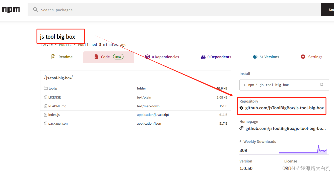Click the js-tool-big-box breadcrumb path
This screenshot has width=334, height=173.
59,78
